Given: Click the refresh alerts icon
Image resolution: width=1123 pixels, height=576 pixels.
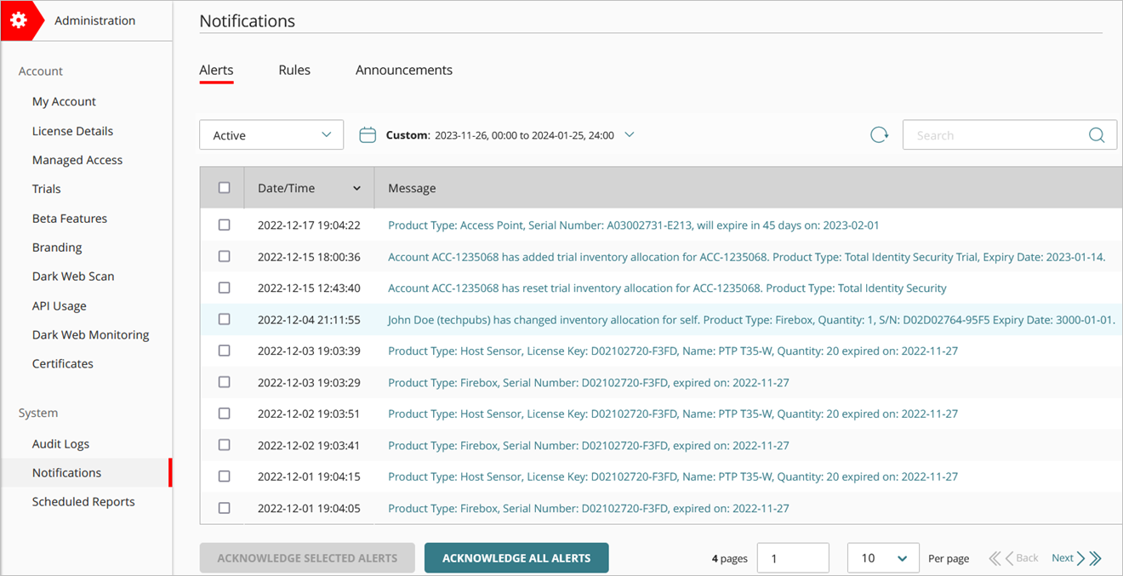Looking at the screenshot, I should click(879, 134).
